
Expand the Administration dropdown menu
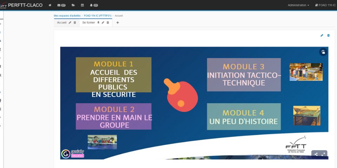(298, 5)
